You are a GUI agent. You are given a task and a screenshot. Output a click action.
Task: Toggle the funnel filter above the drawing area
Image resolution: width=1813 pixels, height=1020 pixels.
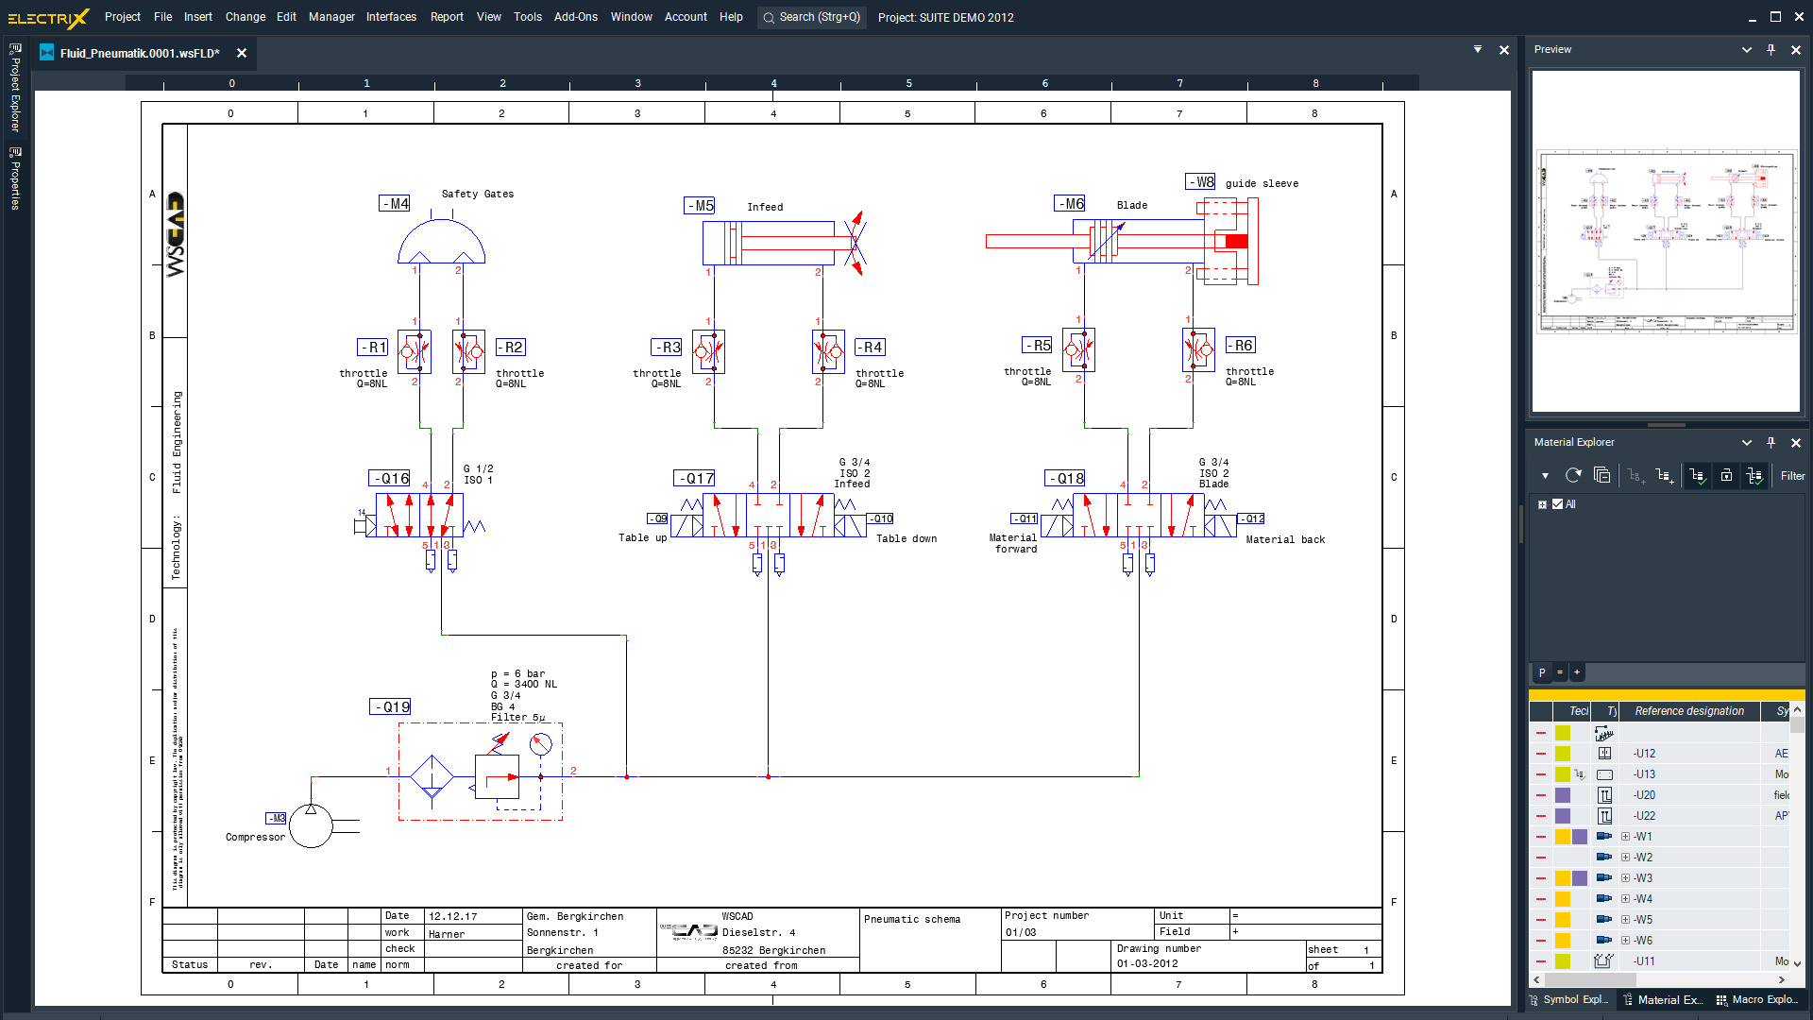(1477, 49)
